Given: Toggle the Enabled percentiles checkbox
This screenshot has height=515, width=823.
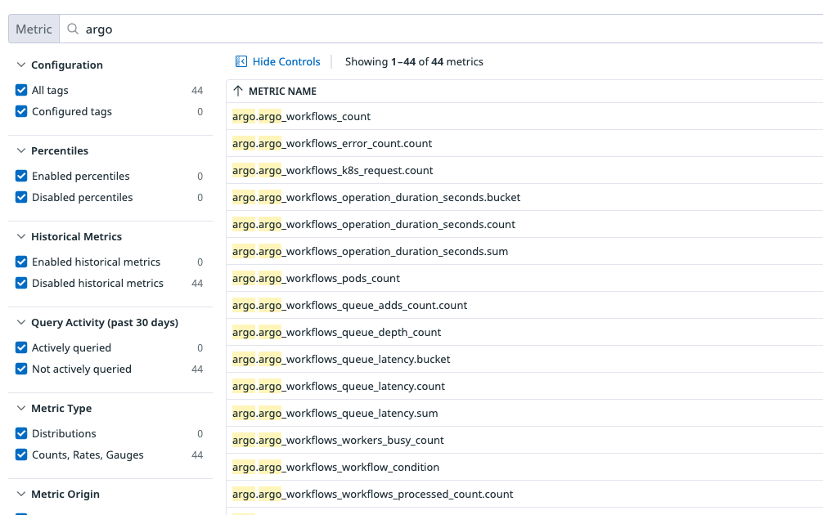Looking at the screenshot, I should (x=21, y=176).
